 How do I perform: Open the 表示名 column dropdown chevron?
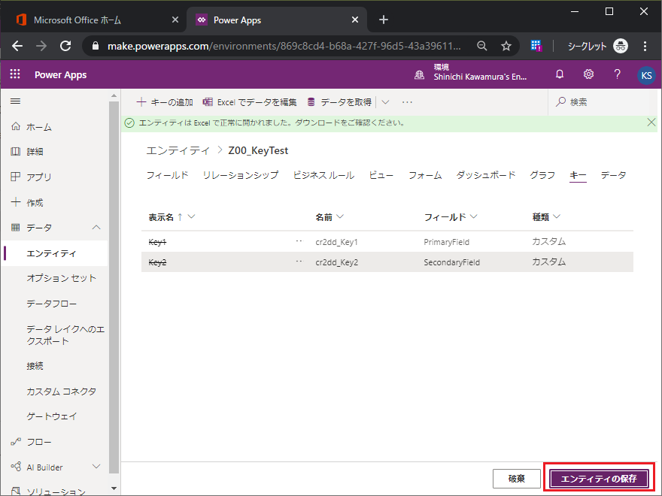(191, 216)
